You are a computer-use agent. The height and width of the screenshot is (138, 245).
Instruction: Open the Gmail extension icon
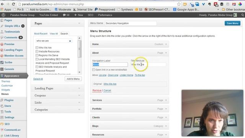pyautogui.click(x=234, y=4)
